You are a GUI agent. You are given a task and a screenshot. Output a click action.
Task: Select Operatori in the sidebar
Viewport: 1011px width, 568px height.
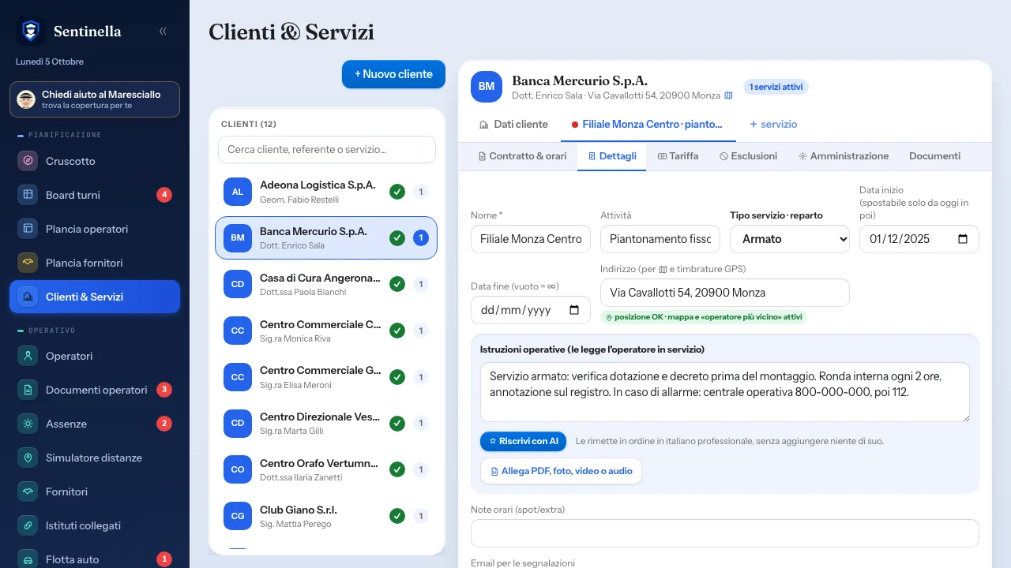click(x=95, y=356)
